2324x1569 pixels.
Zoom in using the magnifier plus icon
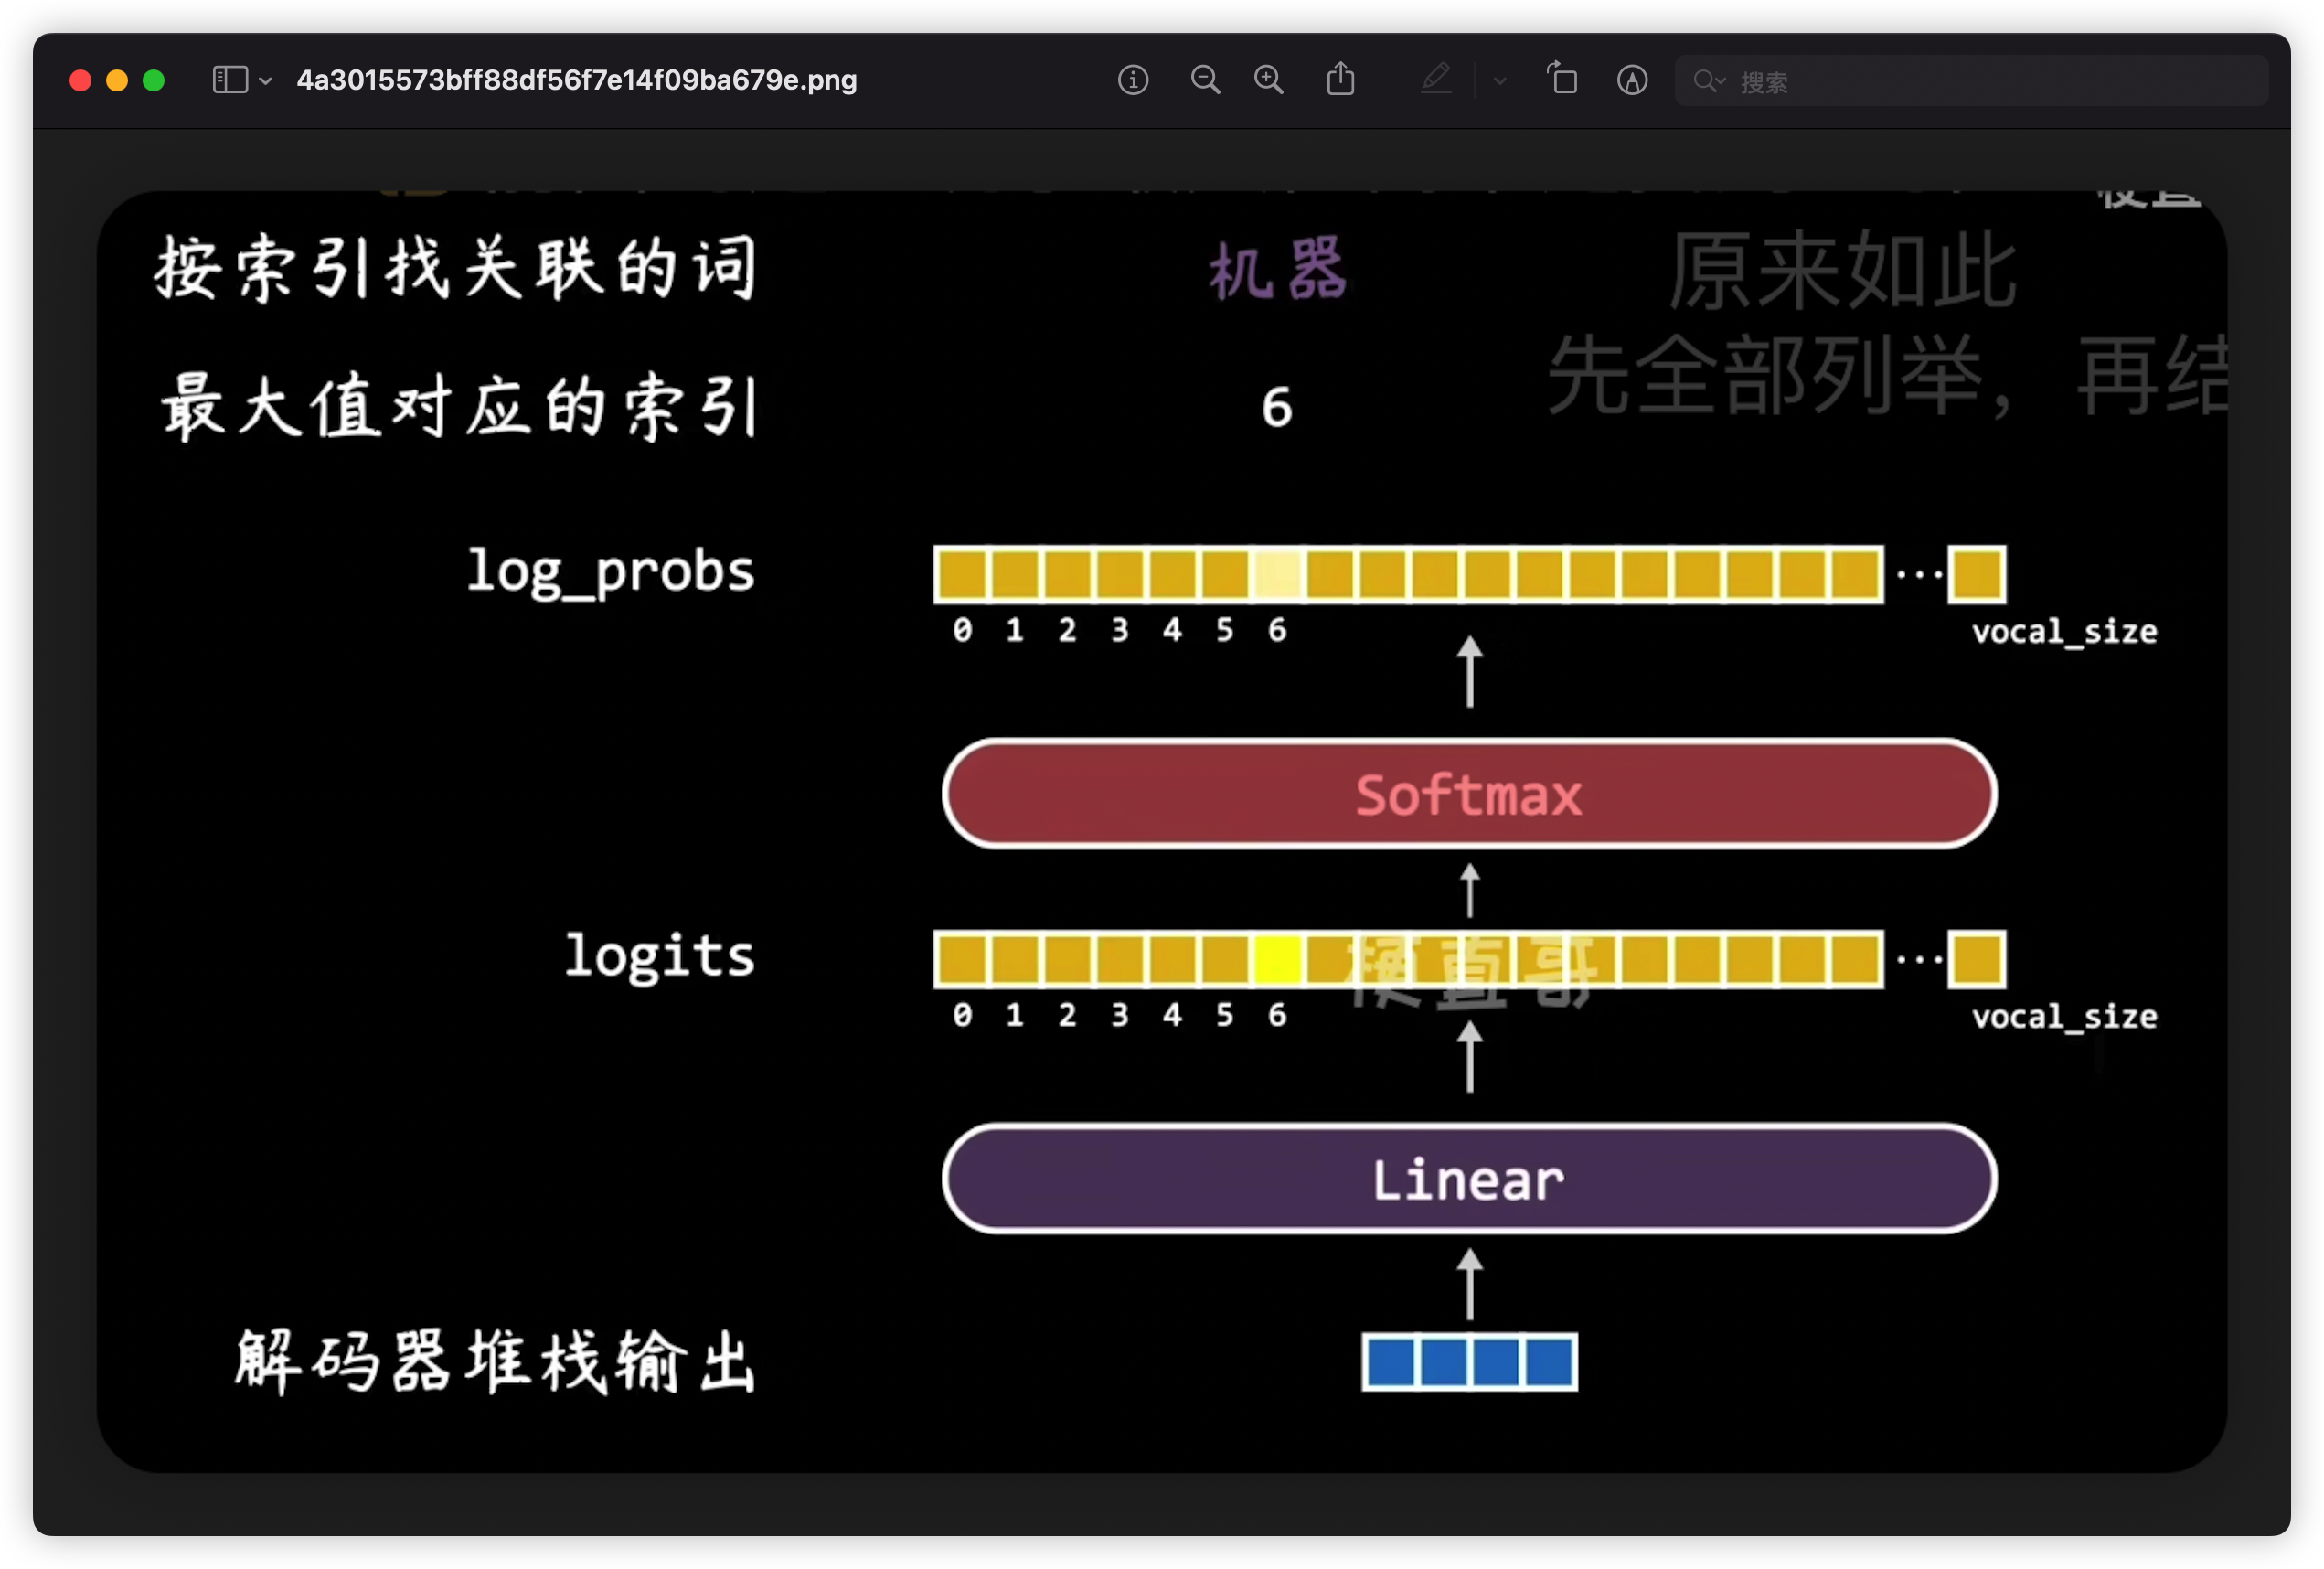(x=1268, y=80)
